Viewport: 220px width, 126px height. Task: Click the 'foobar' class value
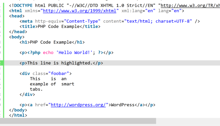click(x=59, y=74)
